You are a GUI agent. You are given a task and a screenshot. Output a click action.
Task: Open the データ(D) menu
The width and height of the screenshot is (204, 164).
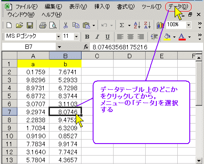tap(178, 7)
